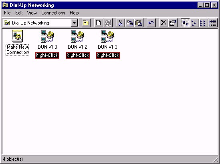
Task: Select the DUN v1.3 connection
Action: 107,39
